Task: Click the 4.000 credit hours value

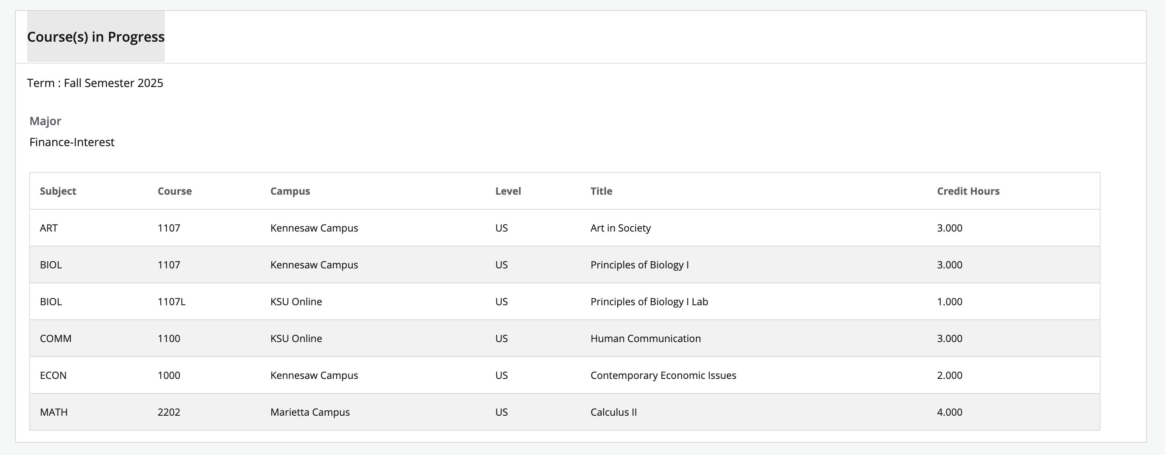Action: click(949, 412)
